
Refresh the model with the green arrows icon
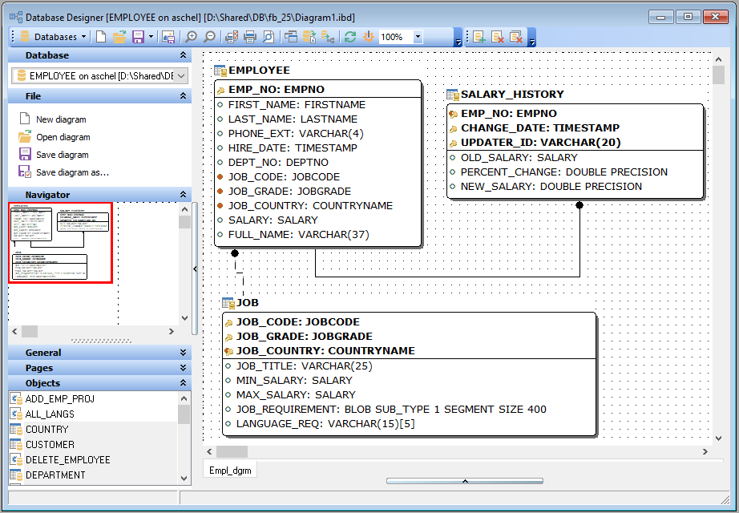click(350, 36)
